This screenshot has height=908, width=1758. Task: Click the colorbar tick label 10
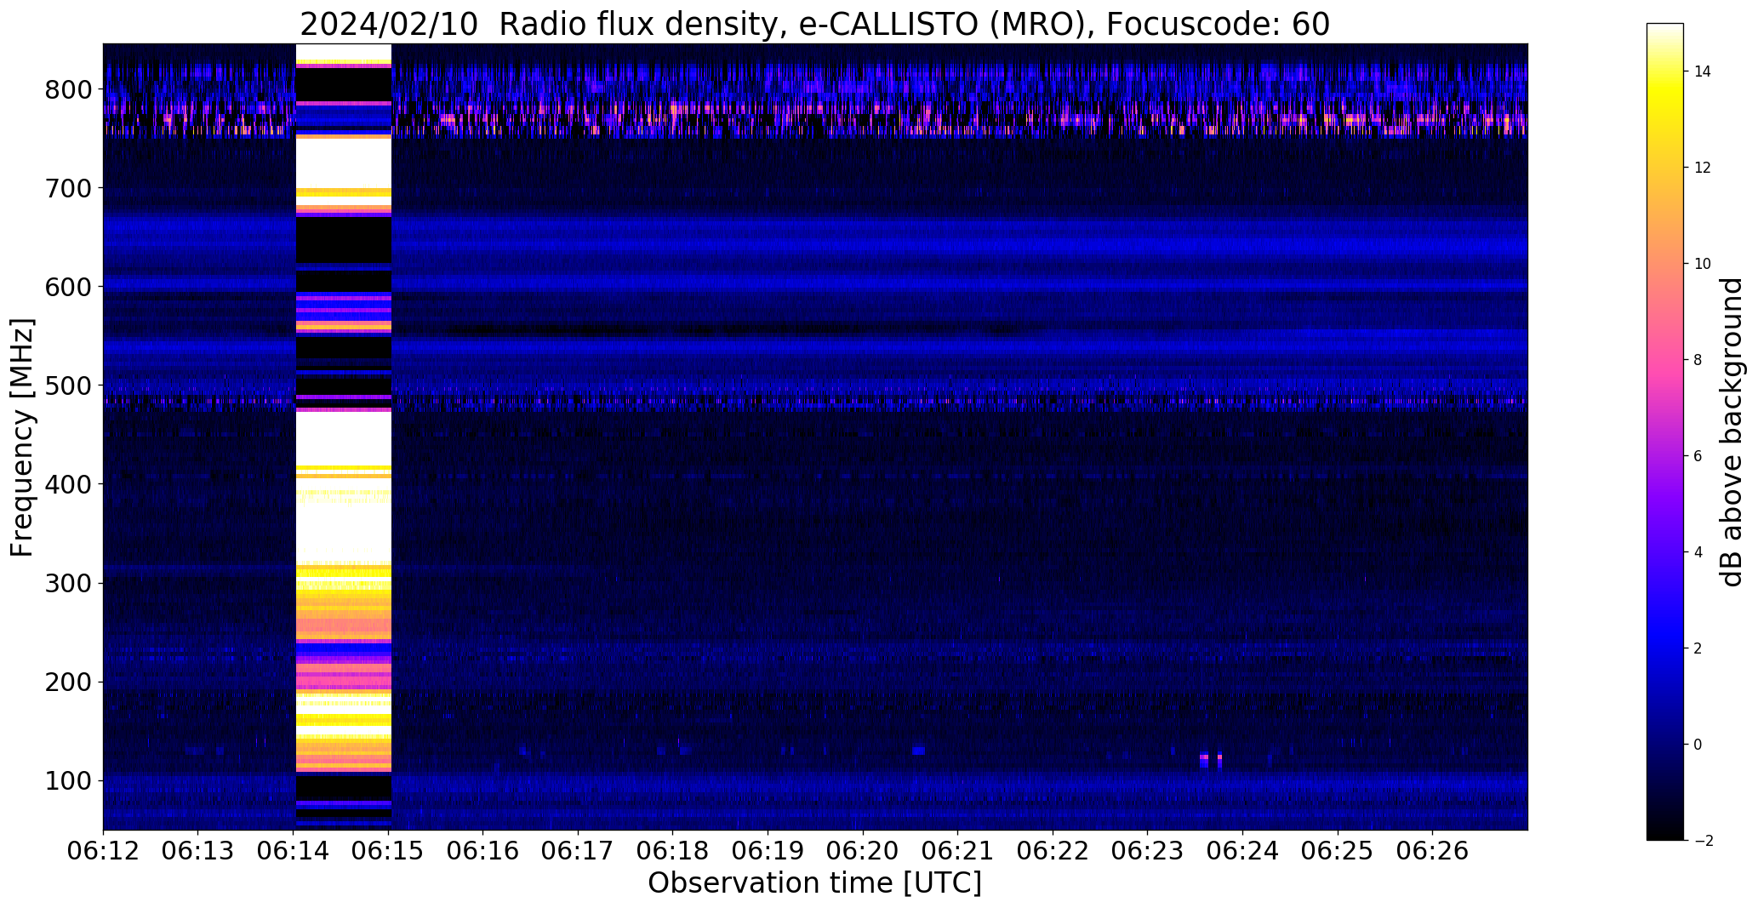click(1702, 264)
